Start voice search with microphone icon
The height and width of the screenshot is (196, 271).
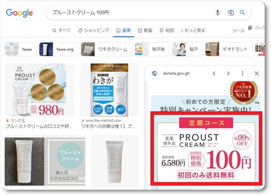click(218, 13)
